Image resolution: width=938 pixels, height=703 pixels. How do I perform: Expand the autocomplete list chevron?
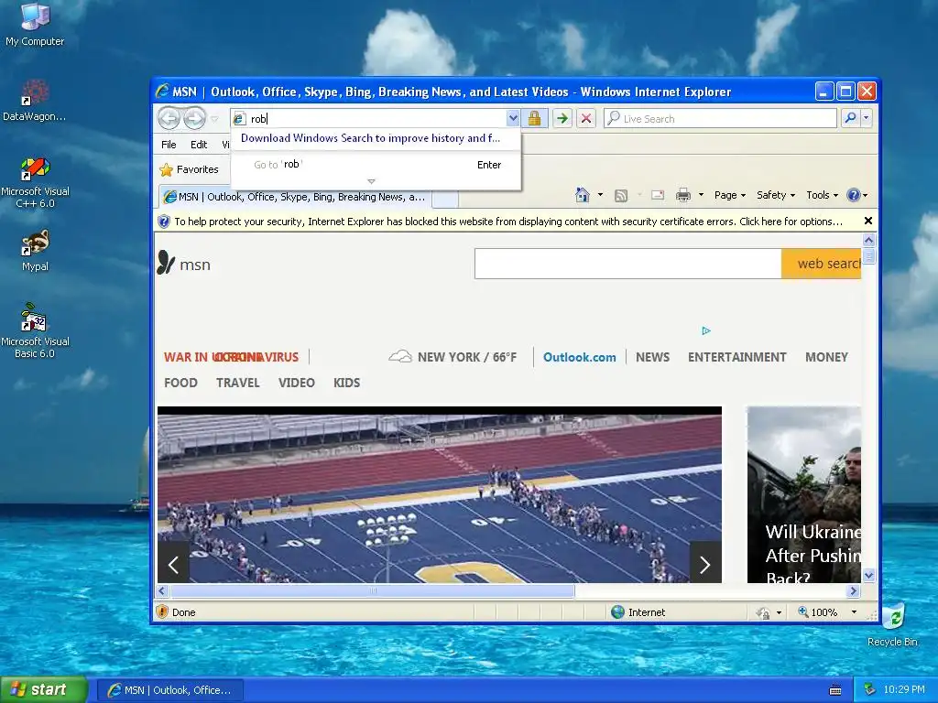371,181
